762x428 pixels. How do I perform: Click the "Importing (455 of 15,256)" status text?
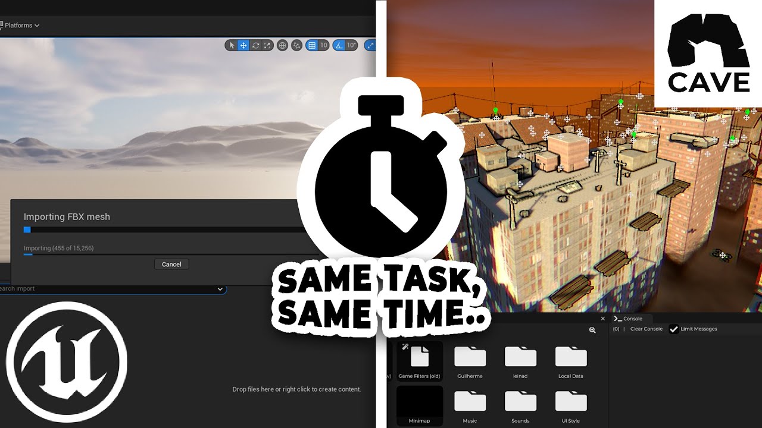[x=58, y=248]
